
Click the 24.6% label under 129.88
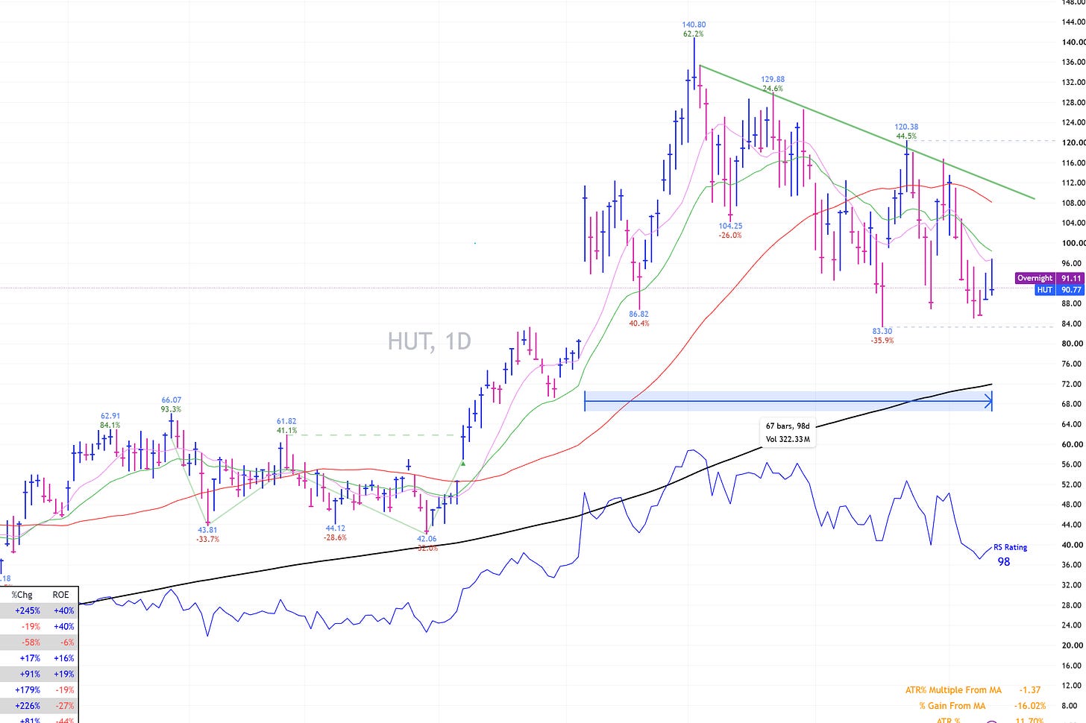pyautogui.click(x=773, y=89)
